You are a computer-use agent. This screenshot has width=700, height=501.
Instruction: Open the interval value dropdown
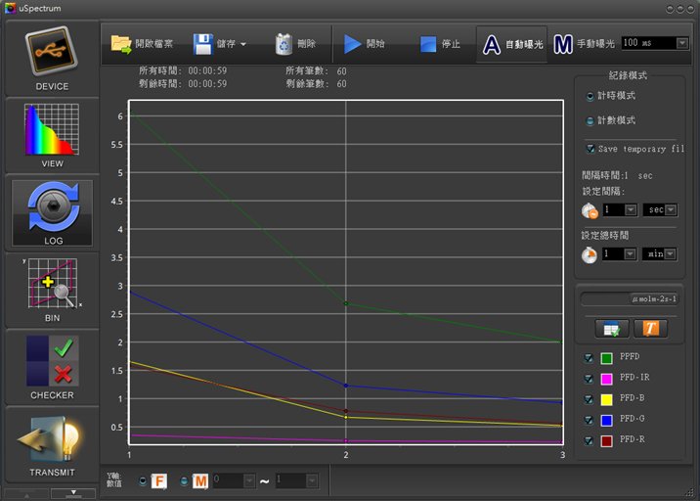tap(631, 209)
